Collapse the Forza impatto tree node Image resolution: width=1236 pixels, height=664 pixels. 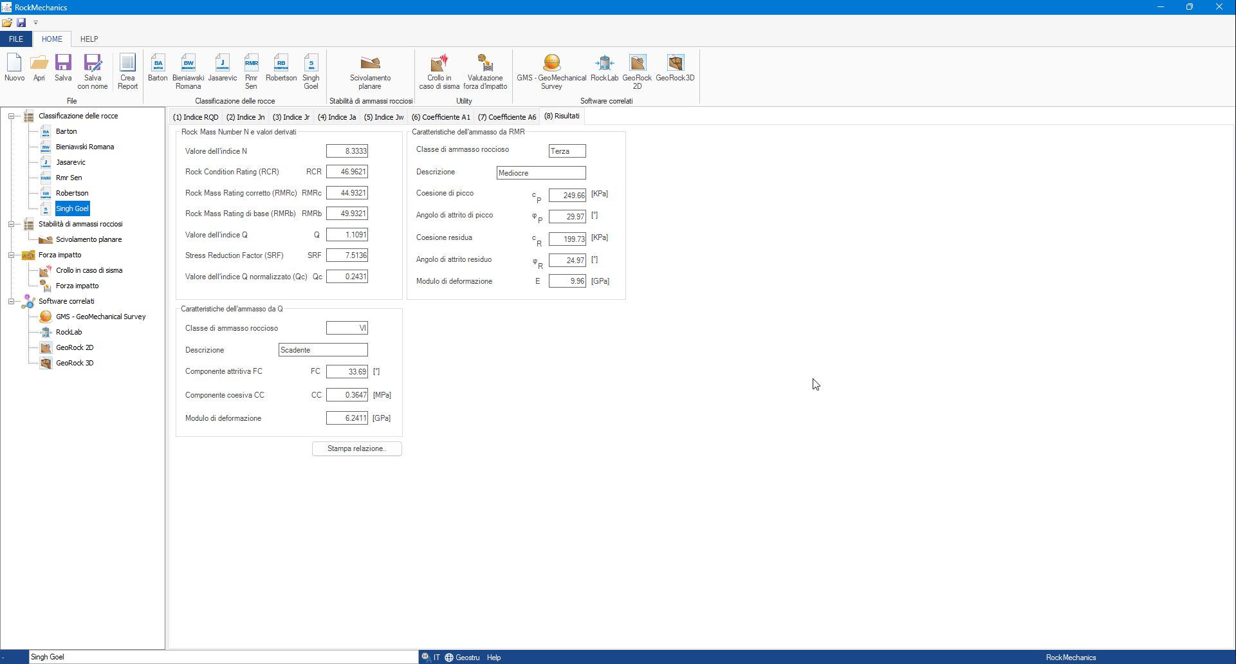click(x=11, y=255)
